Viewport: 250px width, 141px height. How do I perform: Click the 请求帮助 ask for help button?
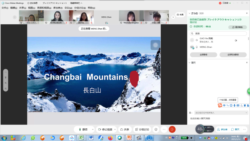[x=237, y=27]
